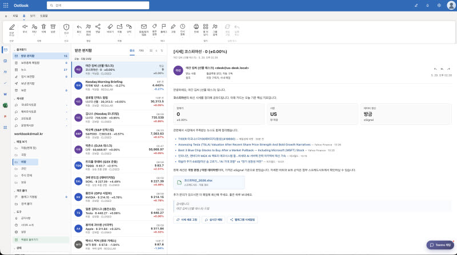Screen dimensions: 457x255
Task: Click the archive box icon in ribbon
Action: pyautogui.click(x=53, y=26)
